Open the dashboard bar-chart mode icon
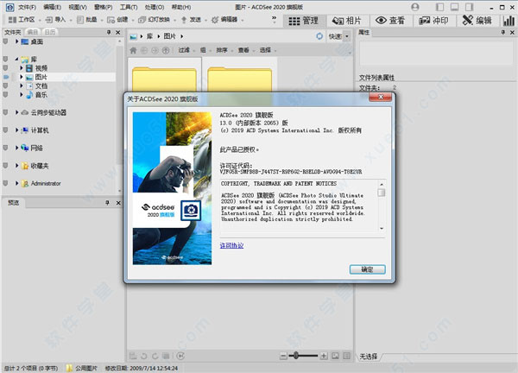This screenshot has height=373, width=518. [509, 21]
